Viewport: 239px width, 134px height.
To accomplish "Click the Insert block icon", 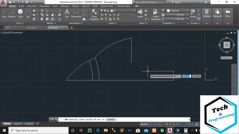I will (x=140, y=13).
